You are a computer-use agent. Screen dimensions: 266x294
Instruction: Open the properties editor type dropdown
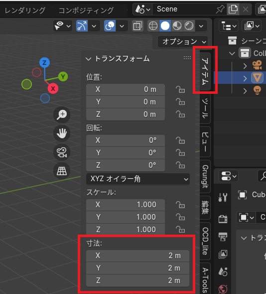pos(229,176)
